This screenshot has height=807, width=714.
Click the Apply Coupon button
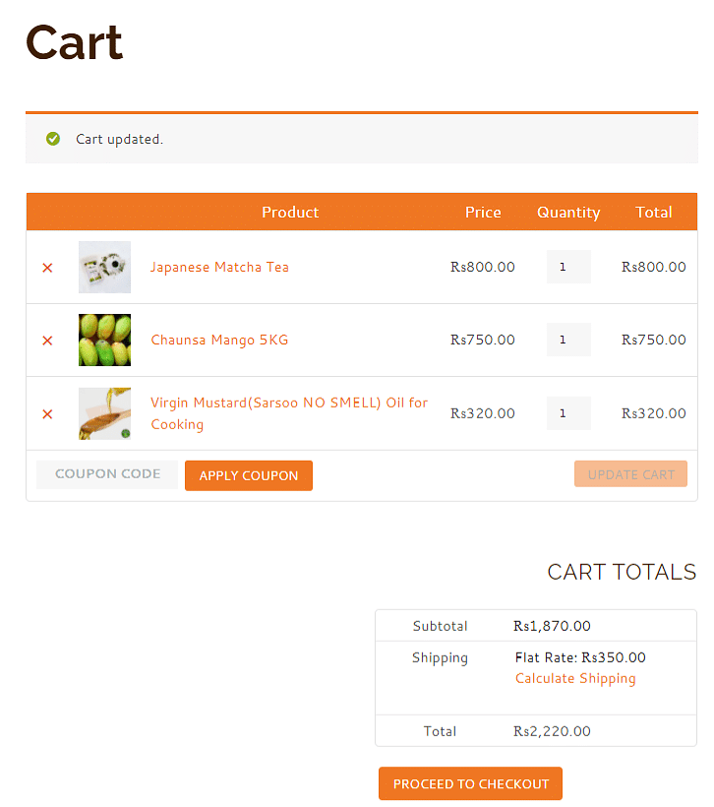tap(249, 475)
